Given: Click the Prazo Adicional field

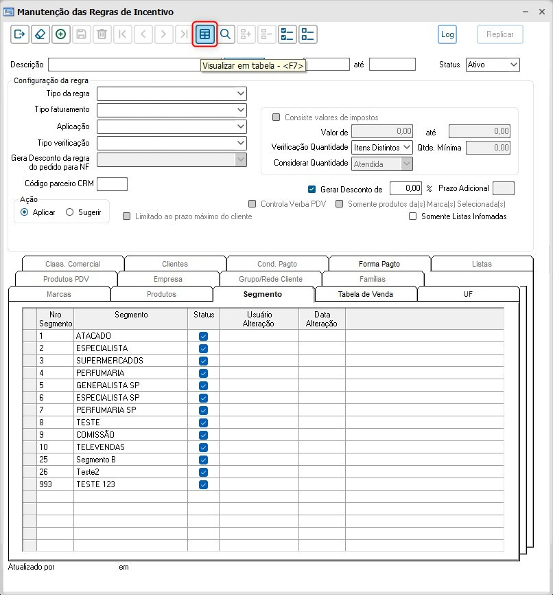Looking at the screenshot, I should click(x=504, y=188).
